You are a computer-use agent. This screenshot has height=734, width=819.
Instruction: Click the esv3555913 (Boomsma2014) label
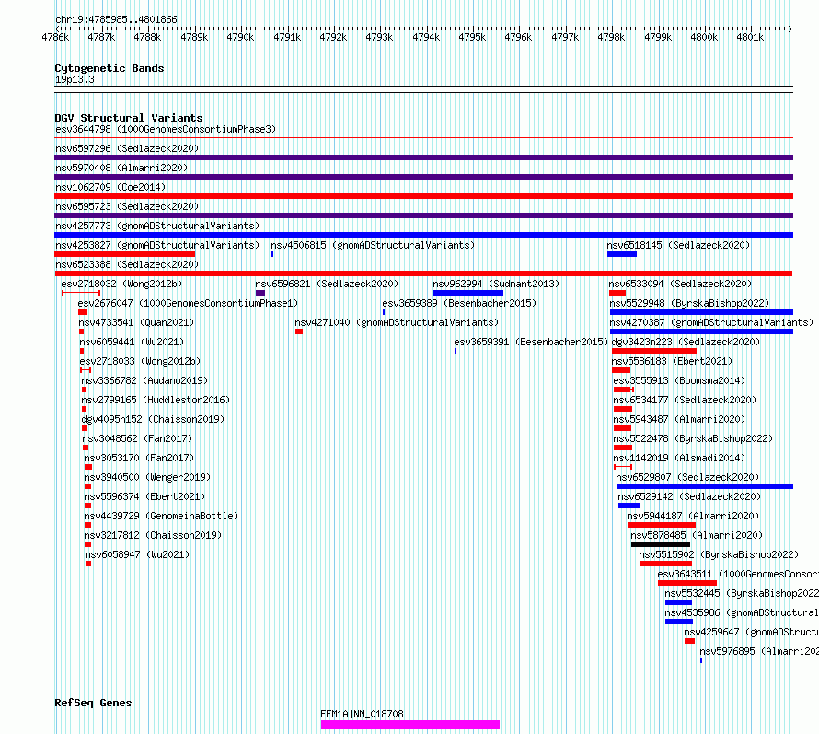(x=679, y=380)
